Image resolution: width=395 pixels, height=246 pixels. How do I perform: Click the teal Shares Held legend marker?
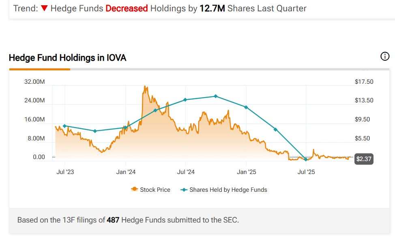tap(184, 190)
